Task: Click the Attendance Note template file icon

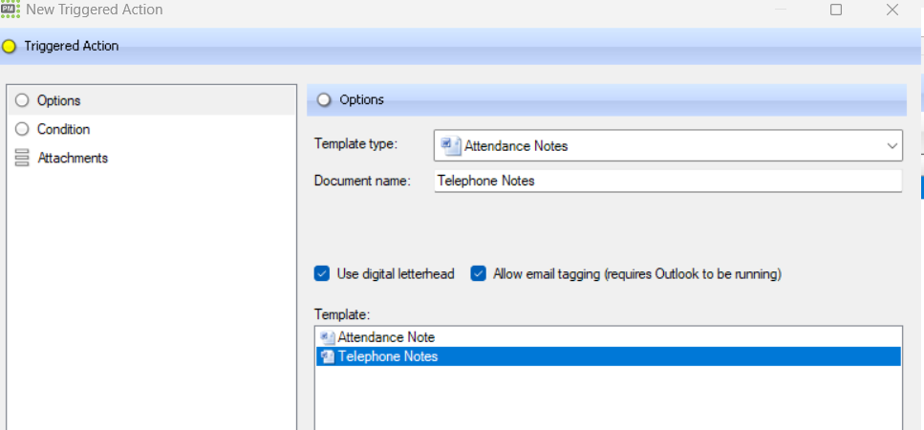Action: pos(328,337)
